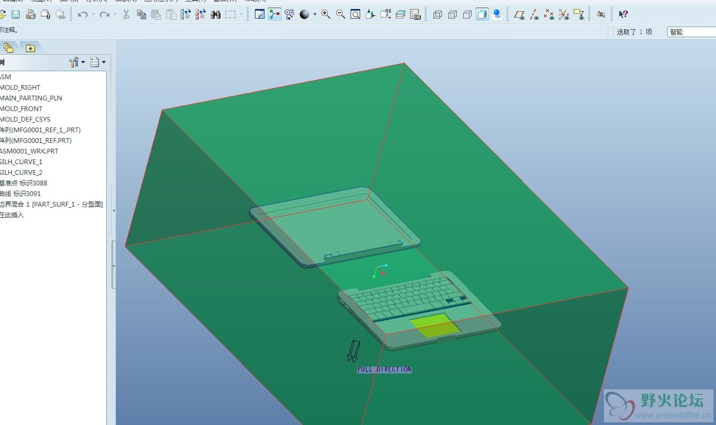This screenshot has width=716, height=425.
Task: Select pattern MFG0001_REF.PRT tree item
Action: coord(36,140)
